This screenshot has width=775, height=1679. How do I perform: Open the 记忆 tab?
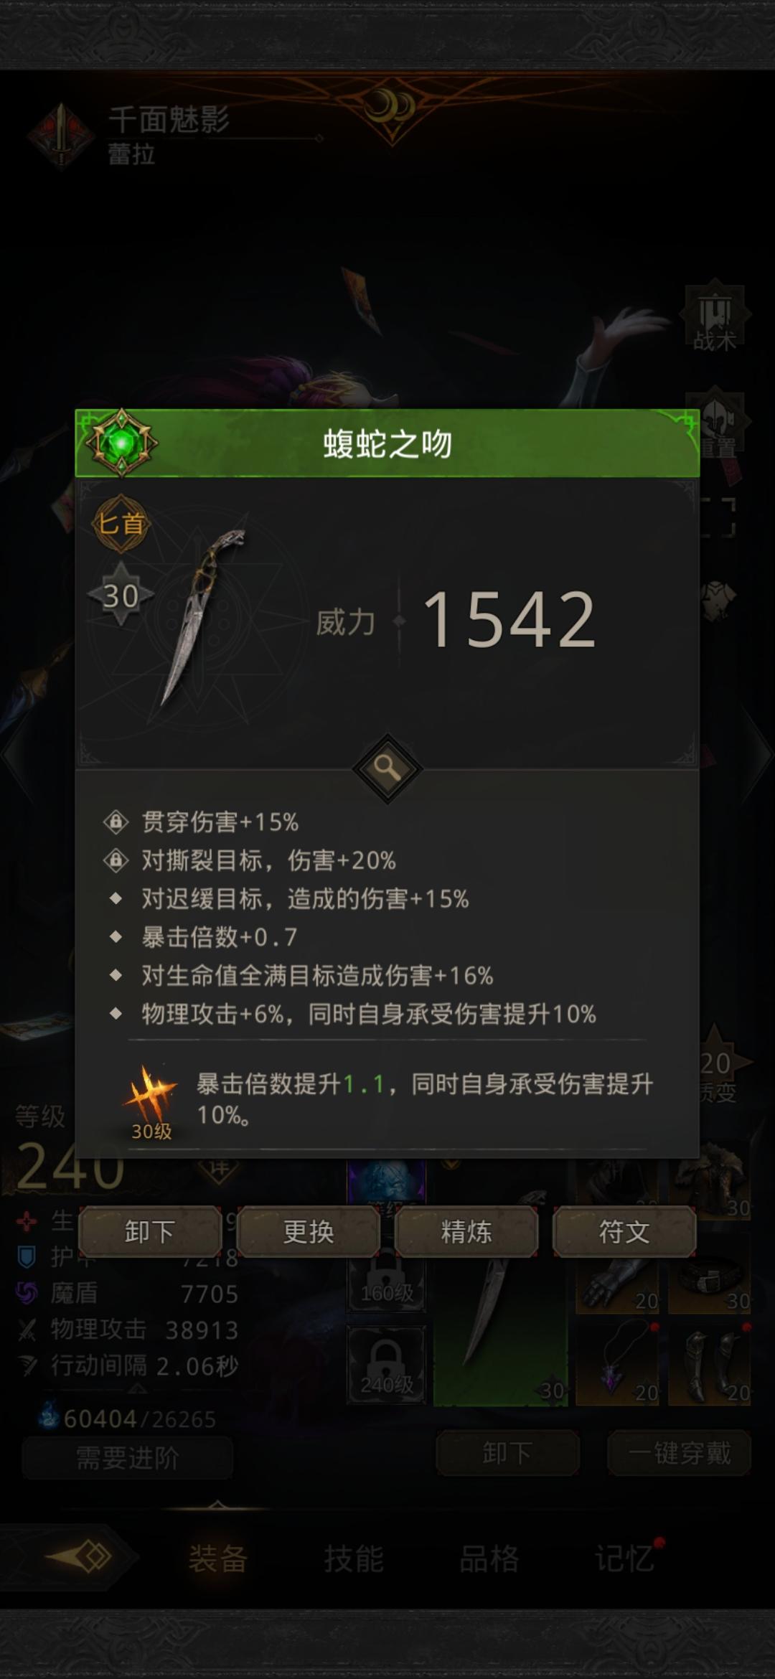(624, 1558)
